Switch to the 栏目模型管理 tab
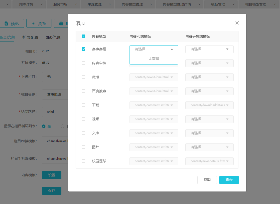Viewport: 280px width, 204px height. pyautogui.click(x=256, y=4)
